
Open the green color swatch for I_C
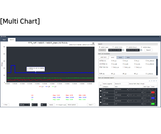click(153, 104)
